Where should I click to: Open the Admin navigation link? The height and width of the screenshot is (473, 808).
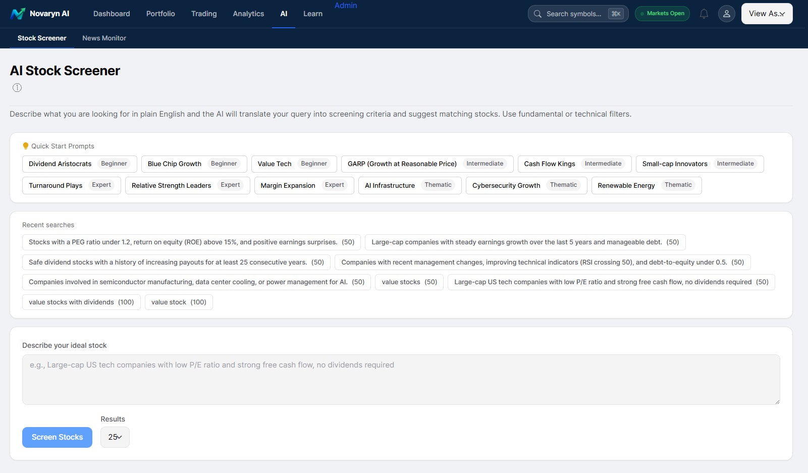tap(346, 6)
